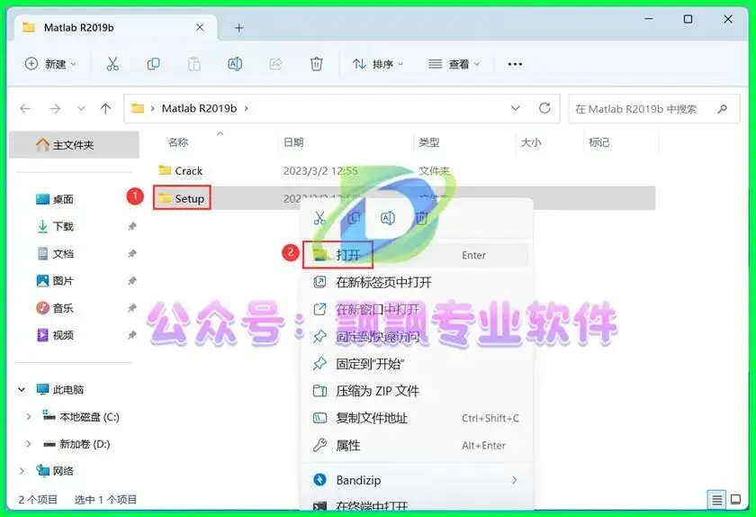The image size is (756, 517).
Task: Click the pin icon next to 文档
Action: pos(131,253)
